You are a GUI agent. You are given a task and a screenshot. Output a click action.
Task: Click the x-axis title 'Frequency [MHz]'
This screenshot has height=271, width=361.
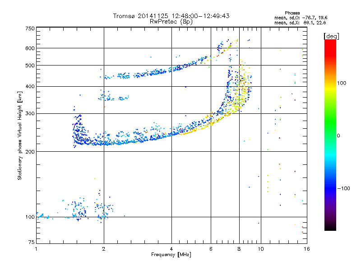pyautogui.click(x=171, y=255)
